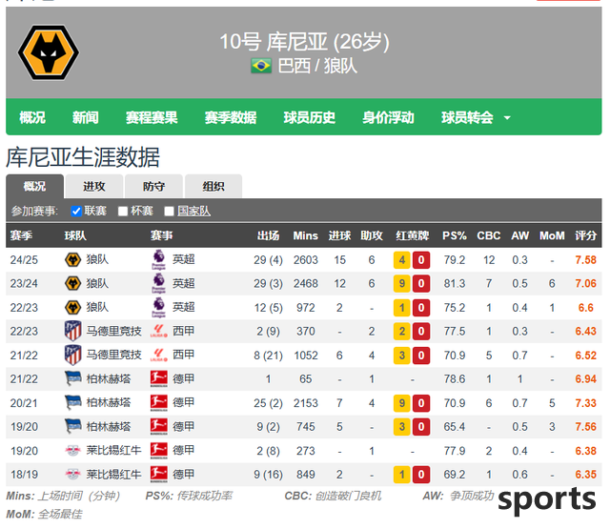
Task: Open 赛程赛果 in the green navbar
Action: pyautogui.click(x=152, y=117)
